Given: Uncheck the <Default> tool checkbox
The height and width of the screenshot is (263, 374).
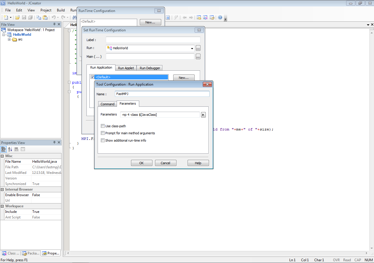Looking at the screenshot, I should coord(93,77).
